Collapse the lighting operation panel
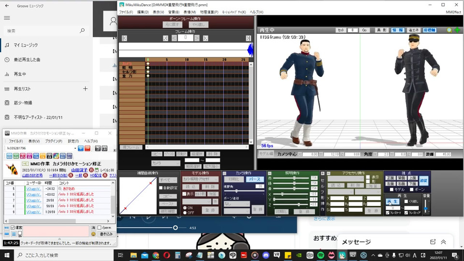The height and width of the screenshot is (261, 464). tap(270, 174)
